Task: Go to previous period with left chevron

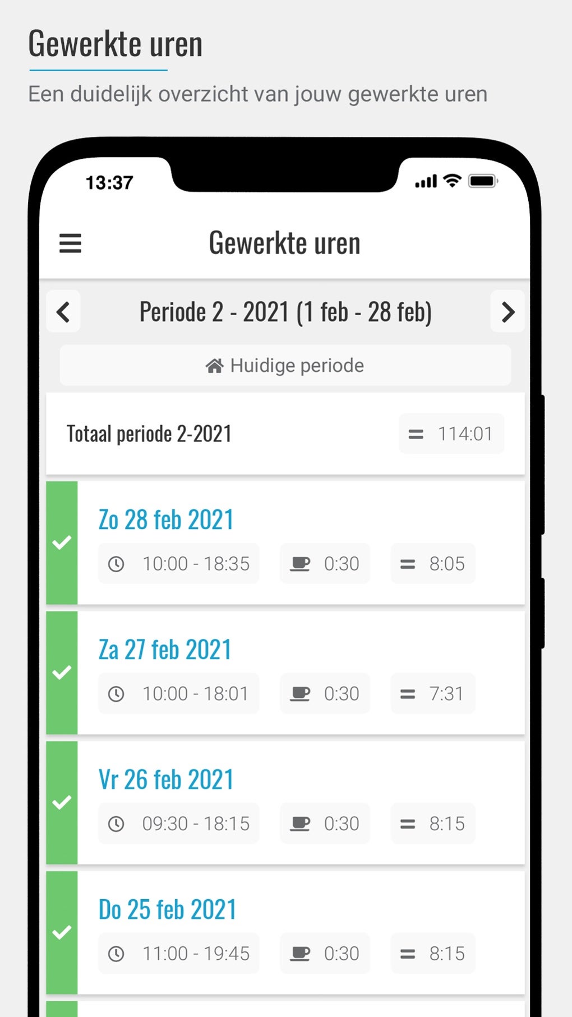Action: [x=63, y=312]
